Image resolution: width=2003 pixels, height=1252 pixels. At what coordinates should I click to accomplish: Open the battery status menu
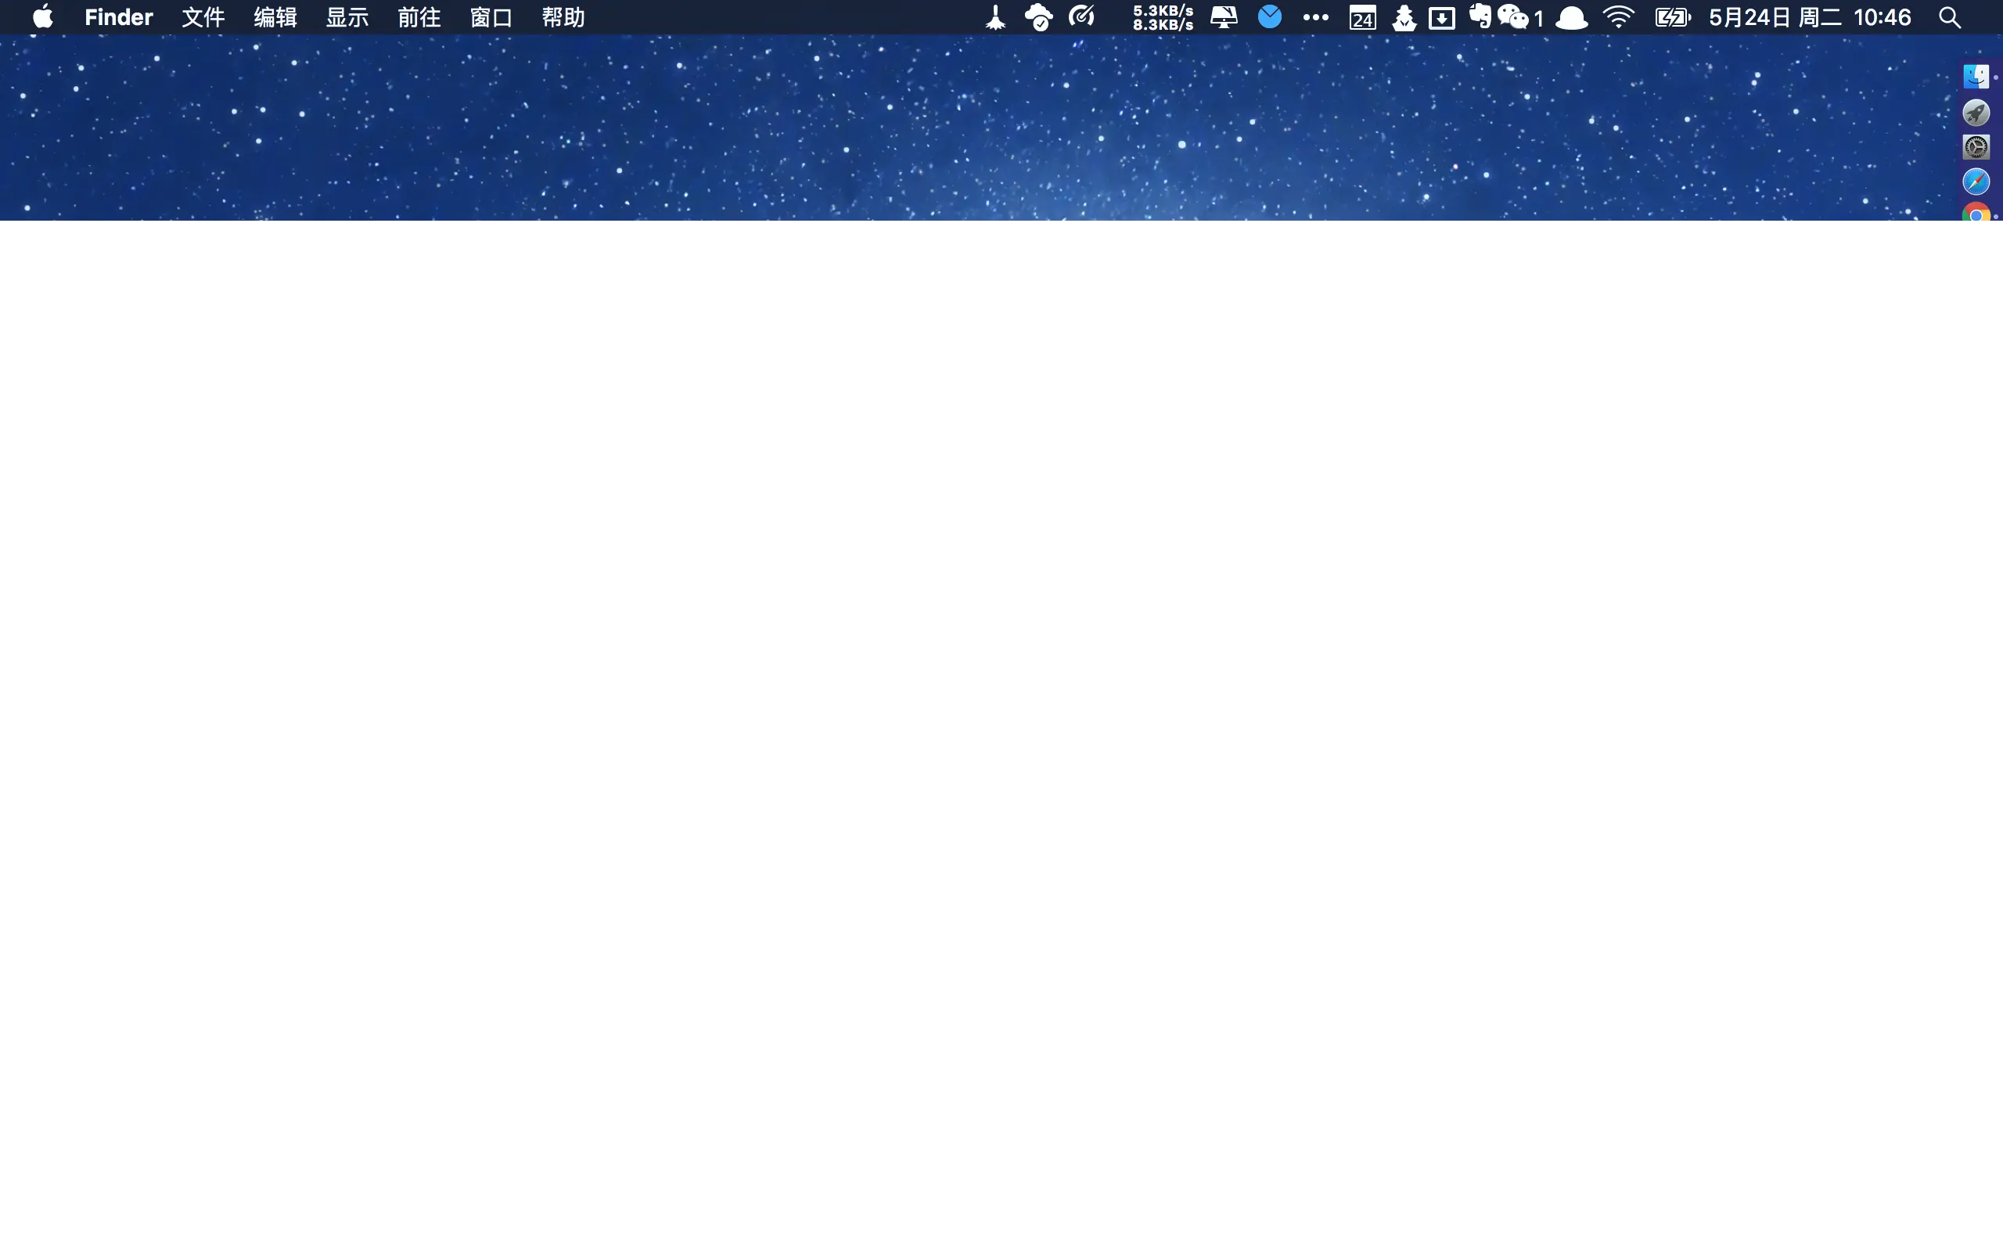(x=1671, y=17)
